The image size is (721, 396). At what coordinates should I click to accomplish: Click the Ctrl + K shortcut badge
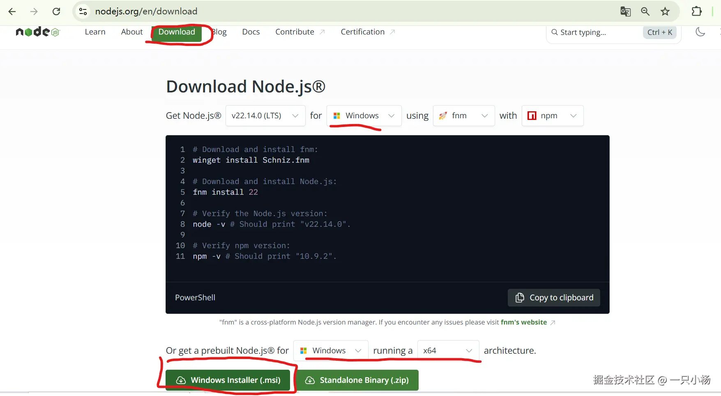click(x=660, y=32)
